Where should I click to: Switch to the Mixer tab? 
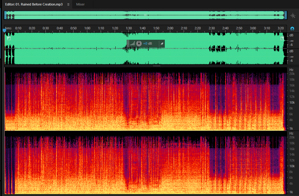pyautogui.click(x=80, y=4)
